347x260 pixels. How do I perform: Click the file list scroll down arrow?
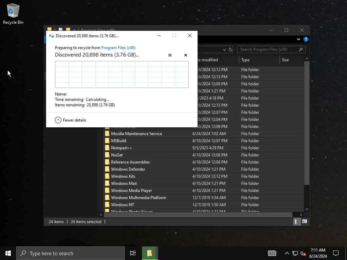307,209
